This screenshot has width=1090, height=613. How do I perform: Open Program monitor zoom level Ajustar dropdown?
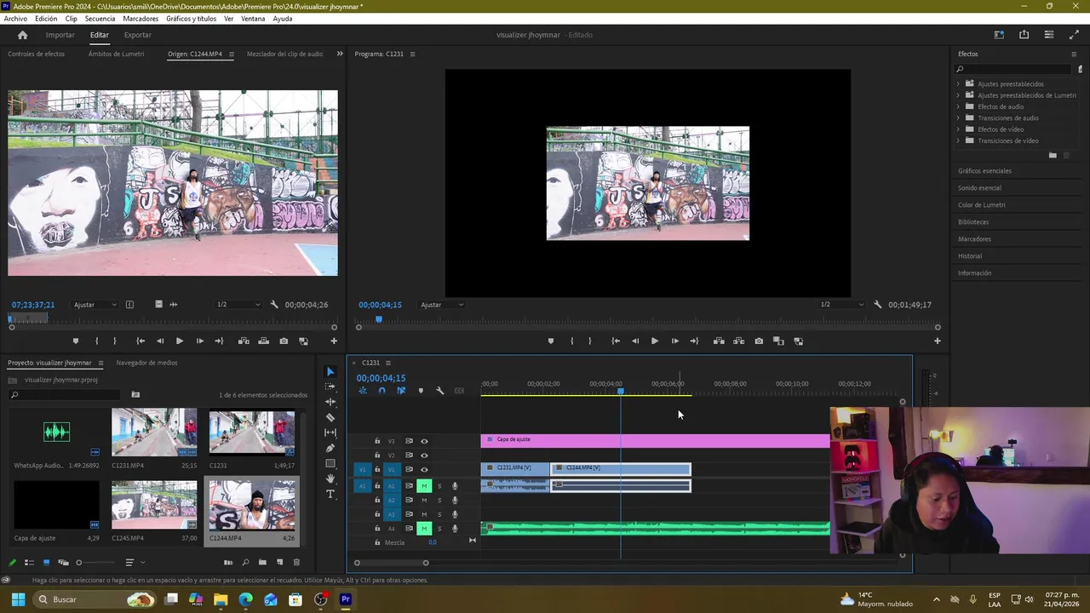[442, 305]
